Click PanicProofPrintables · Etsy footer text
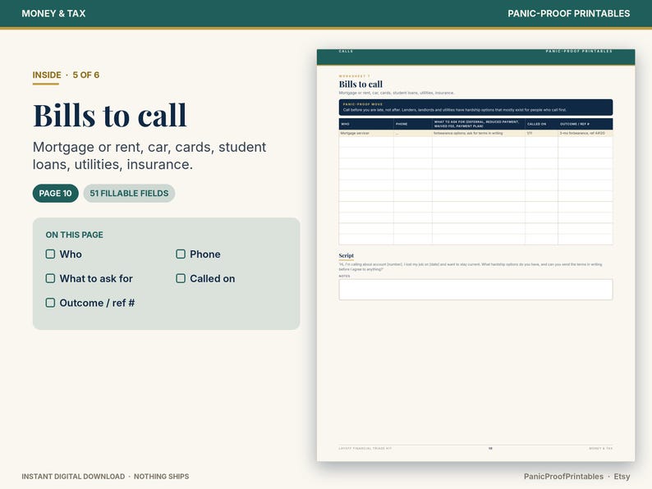Screen dimensions: 652x489 [x=576, y=477]
